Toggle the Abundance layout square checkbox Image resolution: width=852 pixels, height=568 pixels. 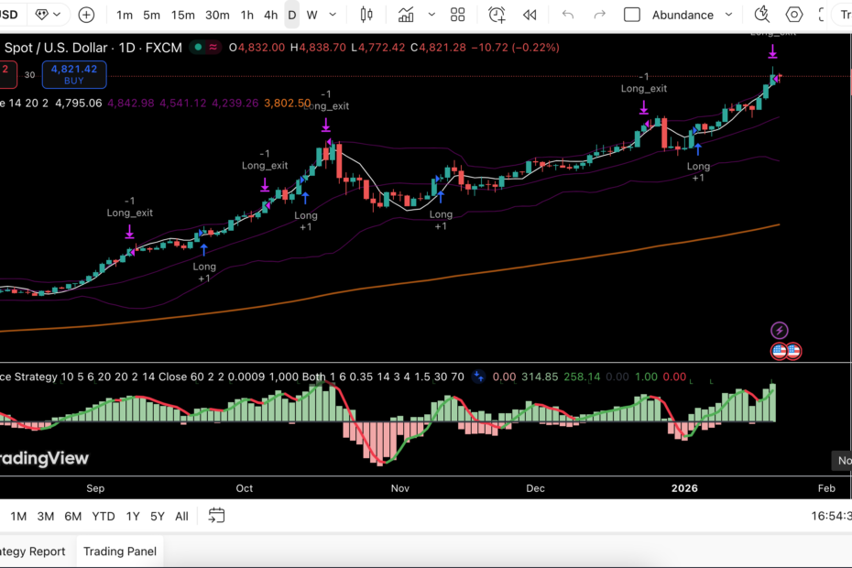(632, 15)
